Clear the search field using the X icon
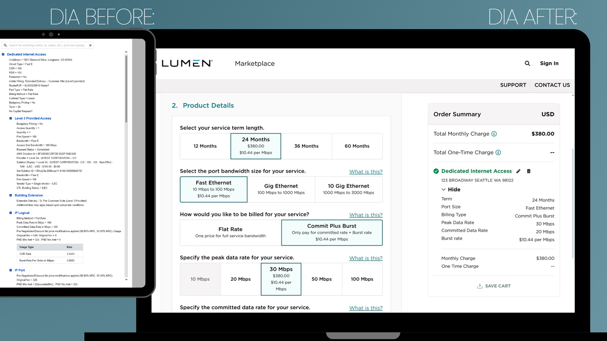Image resolution: width=607 pixels, height=341 pixels. pyautogui.click(x=91, y=45)
